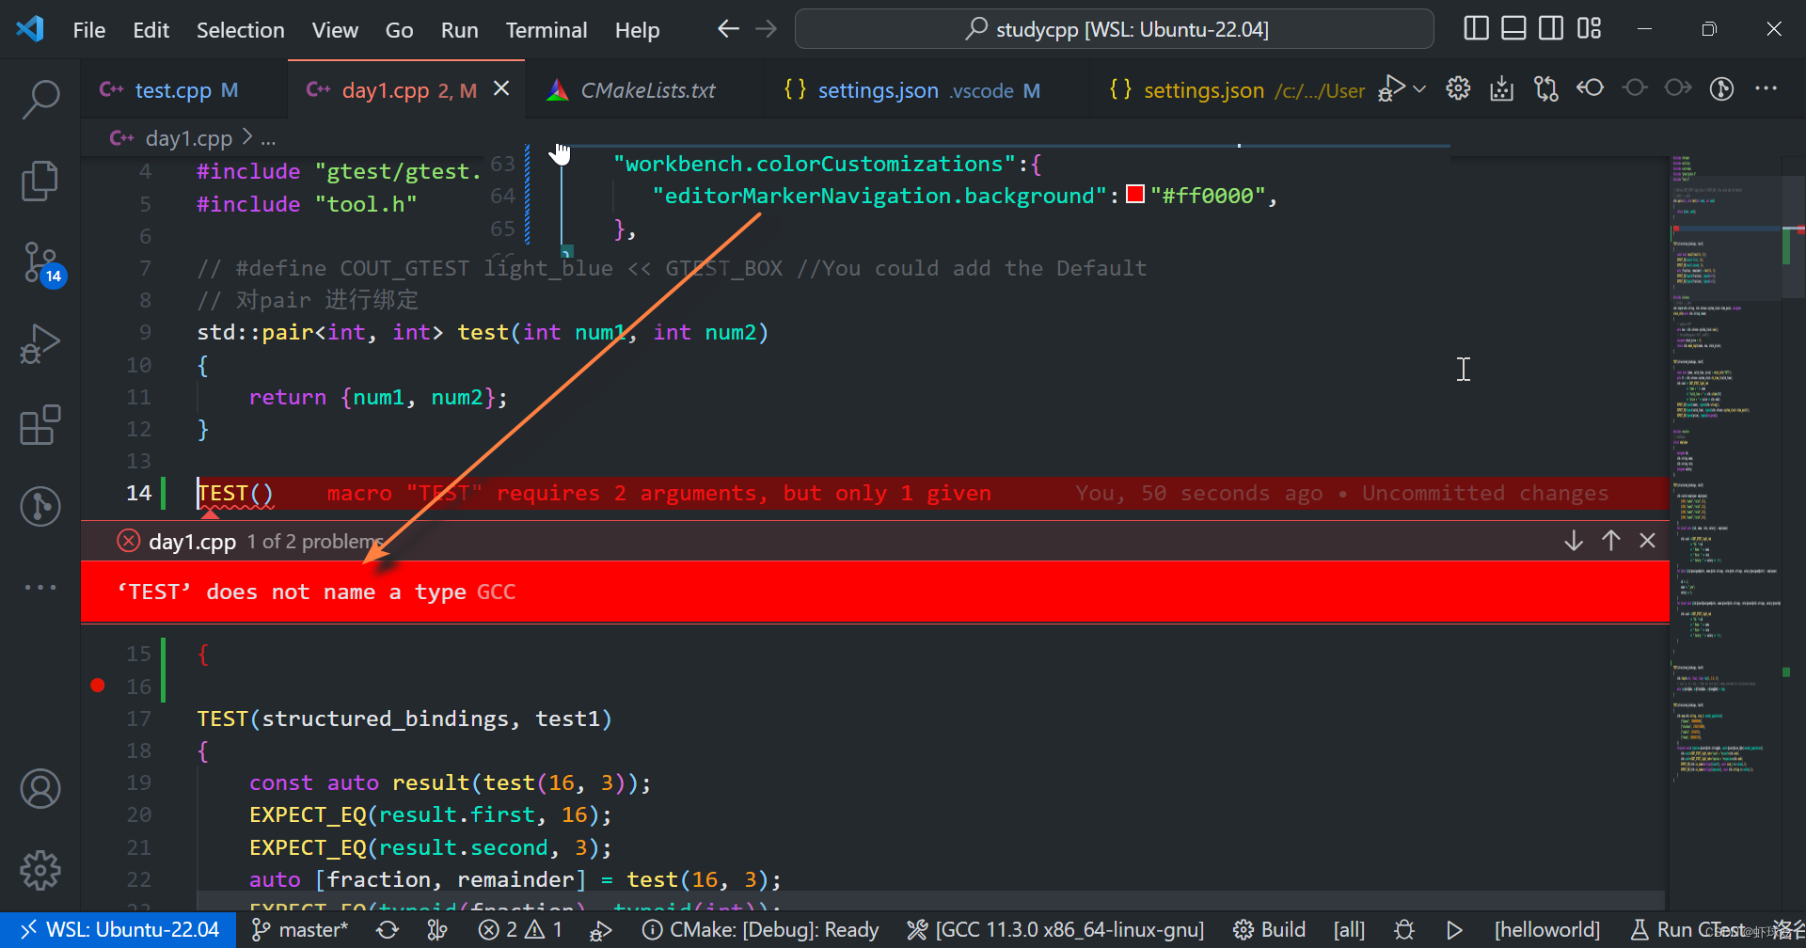Click the Git graph circle icon in editor toolbar

(1721, 88)
